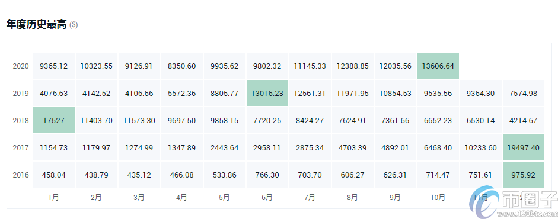The image size is (558, 219).
Task: Click the ($) unit label beside heading
Action: point(74,25)
